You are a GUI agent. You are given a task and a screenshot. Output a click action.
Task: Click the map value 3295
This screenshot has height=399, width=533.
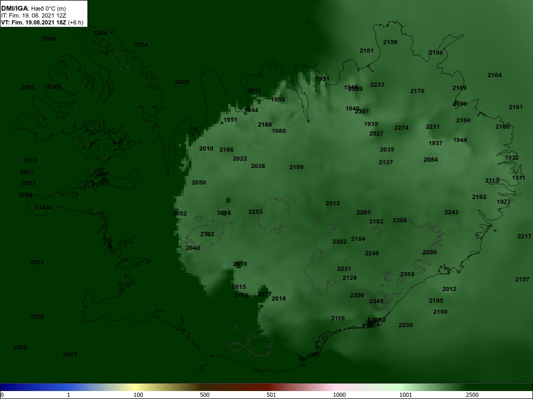pyautogui.click(x=28, y=88)
